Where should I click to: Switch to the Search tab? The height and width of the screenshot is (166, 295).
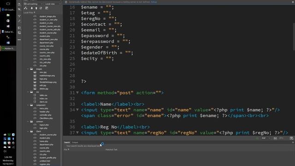click(x=67, y=142)
